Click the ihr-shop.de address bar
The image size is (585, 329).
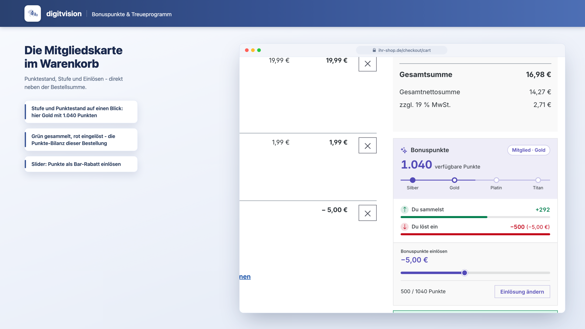click(x=402, y=50)
